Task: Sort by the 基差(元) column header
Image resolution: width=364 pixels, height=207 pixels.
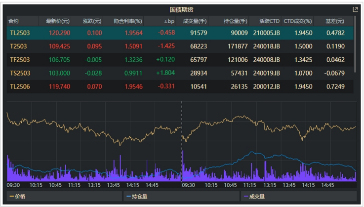Action: click(335, 21)
